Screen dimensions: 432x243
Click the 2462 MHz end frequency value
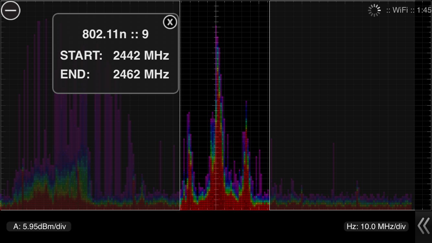pos(141,75)
